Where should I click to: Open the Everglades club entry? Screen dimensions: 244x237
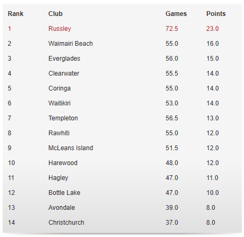tap(64, 59)
